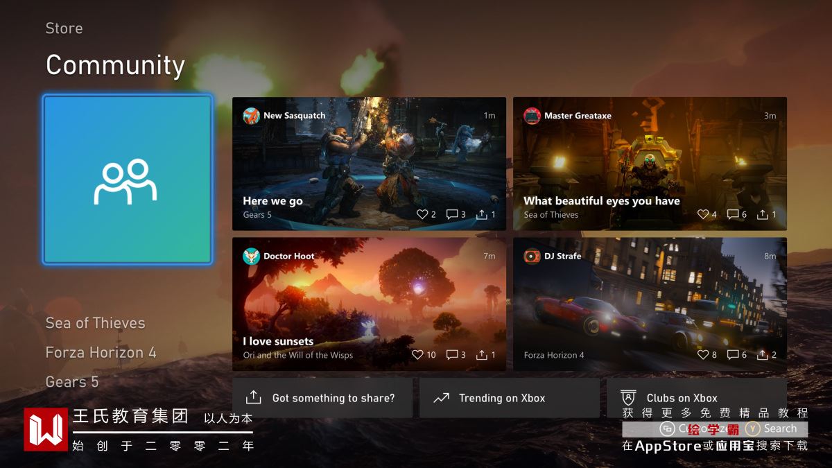Click the '8m' timestamp on DJ Strafe post
The width and height of the screenshot is (832, 468).
click(x=770, y=256)
